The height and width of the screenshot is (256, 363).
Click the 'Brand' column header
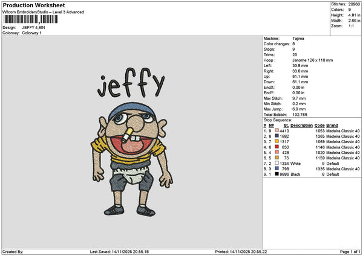coord(332,126)
